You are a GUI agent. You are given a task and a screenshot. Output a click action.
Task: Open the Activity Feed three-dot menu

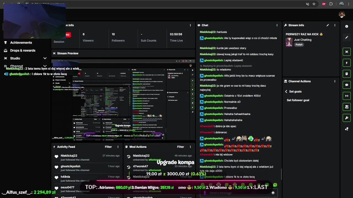(118, 147)
